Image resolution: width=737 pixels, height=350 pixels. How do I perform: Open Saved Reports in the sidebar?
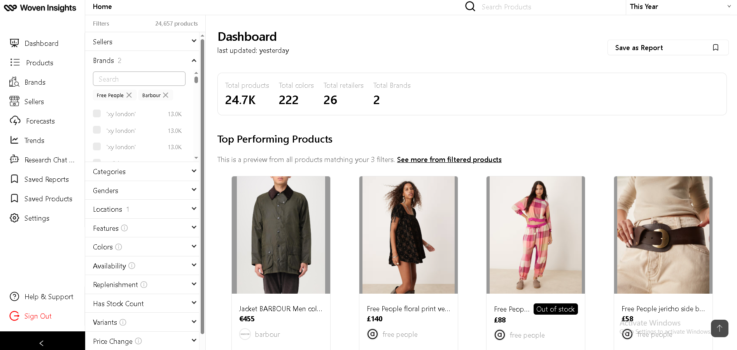click(x=46, y=179)
